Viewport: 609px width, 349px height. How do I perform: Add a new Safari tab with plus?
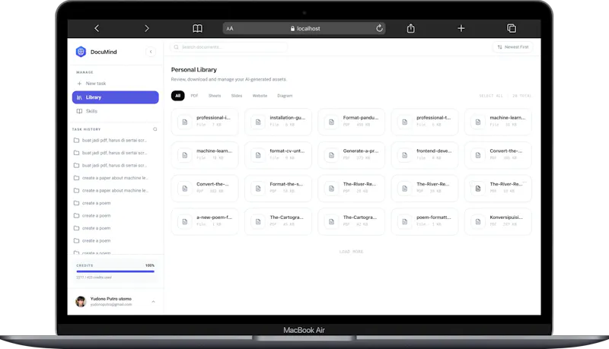point(461,28)
